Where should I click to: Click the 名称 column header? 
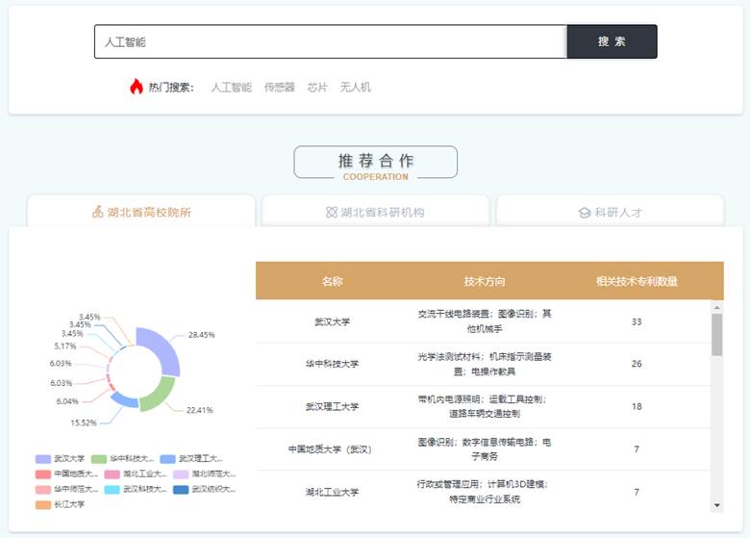tap(332, 281)
